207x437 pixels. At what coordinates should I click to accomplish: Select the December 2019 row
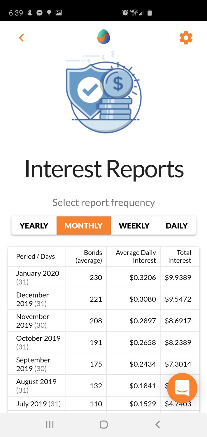point(103,299)
